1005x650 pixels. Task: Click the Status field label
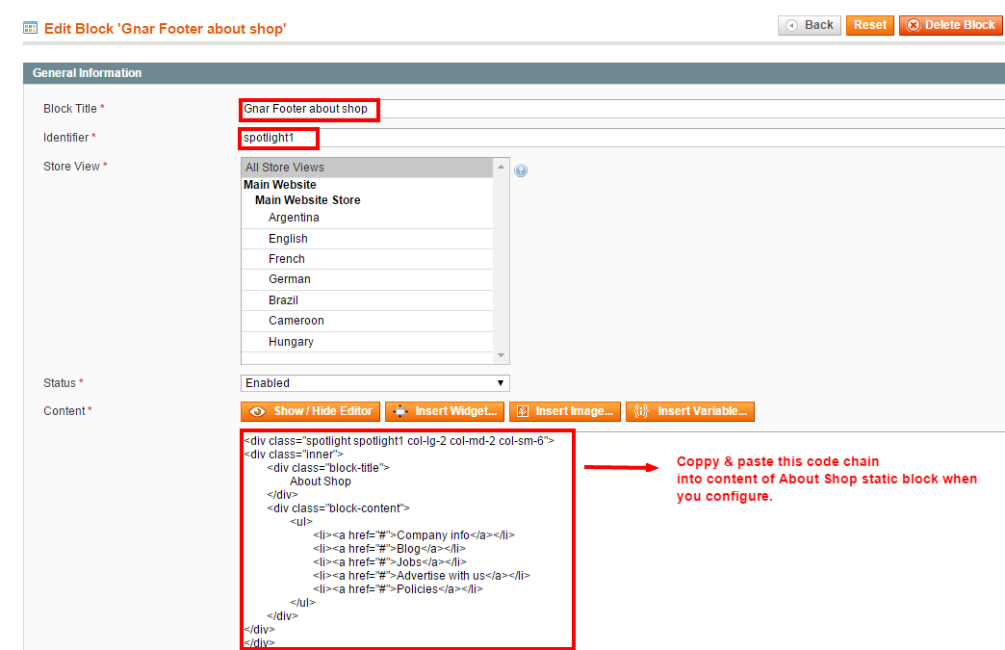64,383
